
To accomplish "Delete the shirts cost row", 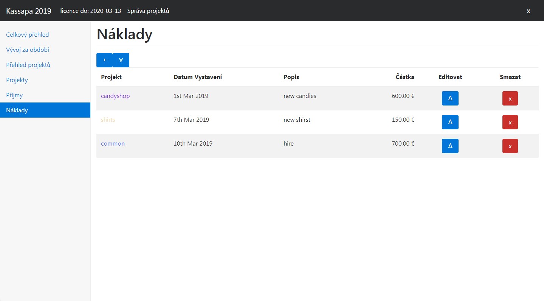I will click(x=510, y=122).
